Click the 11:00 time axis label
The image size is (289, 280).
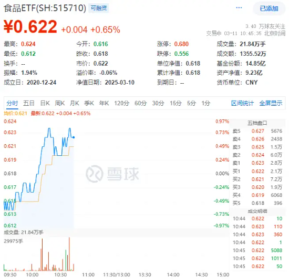88,275
